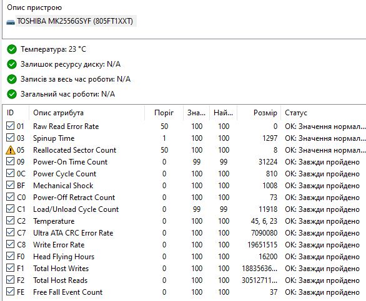
Task: Click the Залишок ресурсу диску: N/A text
Action: tap(71, 64)
